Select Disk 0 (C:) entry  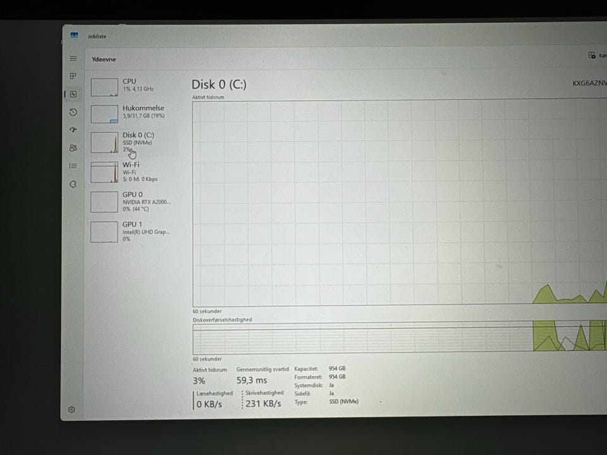[x=133, y=142]
